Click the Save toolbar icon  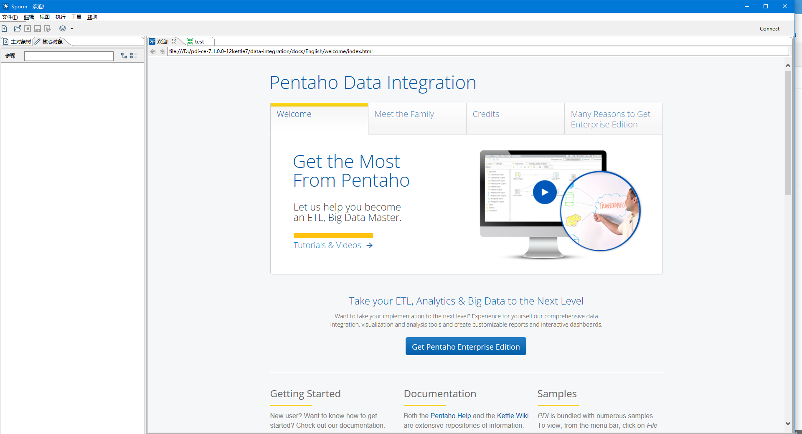(38, 28)
